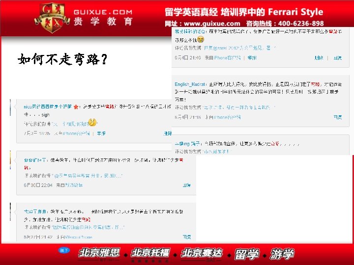Click 回复 on the 6月30日 22:04 comment
Screen dimensions: 354x265
[x=186, y=185]
